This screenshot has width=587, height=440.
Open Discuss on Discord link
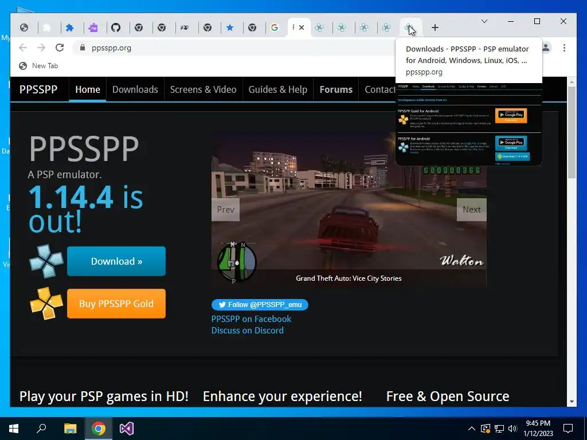[x=248, y=331]
